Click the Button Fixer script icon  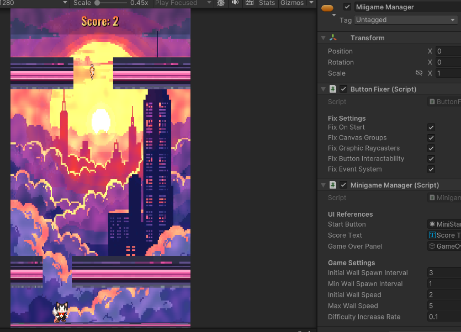pos(333,89)
